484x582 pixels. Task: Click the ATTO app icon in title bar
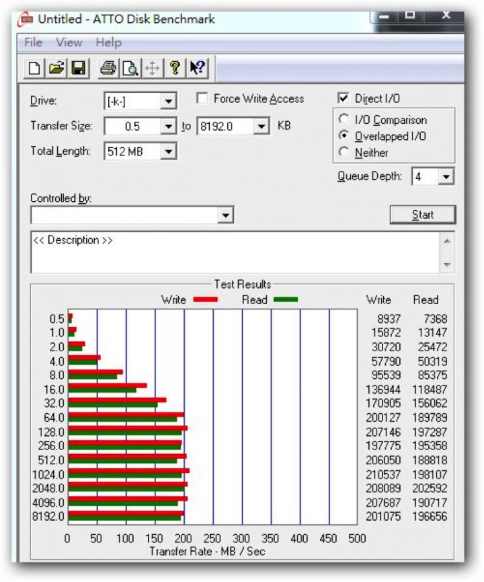(26, 20)
